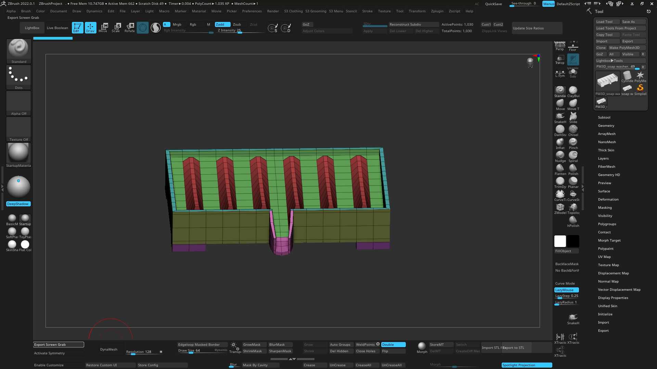
Task: Click the PM3D_soap washer tool thumbnail
Action: 607,83
